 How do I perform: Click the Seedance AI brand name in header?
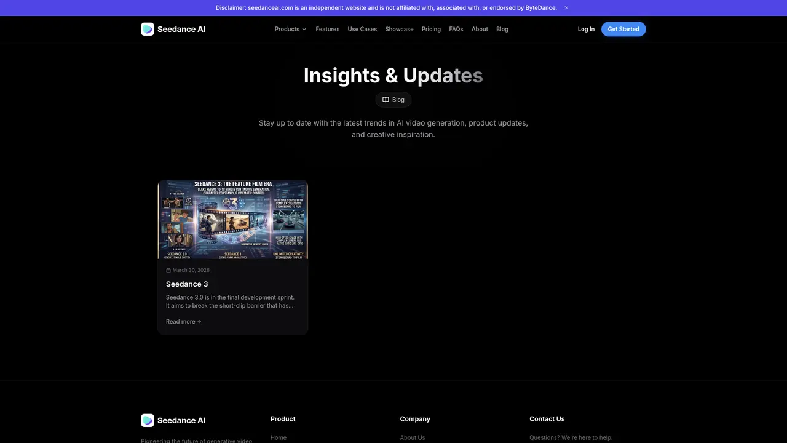point(181,29)
